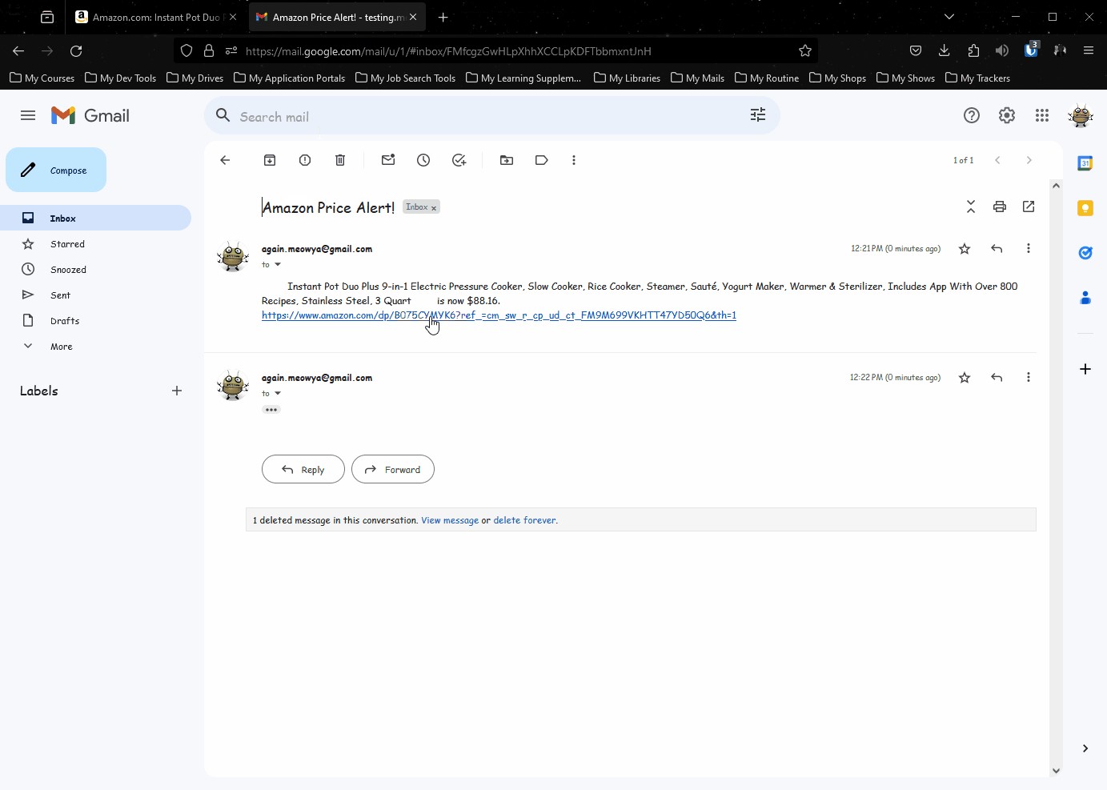The height and width of the screenshot is (790, 1107).
Task: Click the Reply button
Action: [303, 469]
